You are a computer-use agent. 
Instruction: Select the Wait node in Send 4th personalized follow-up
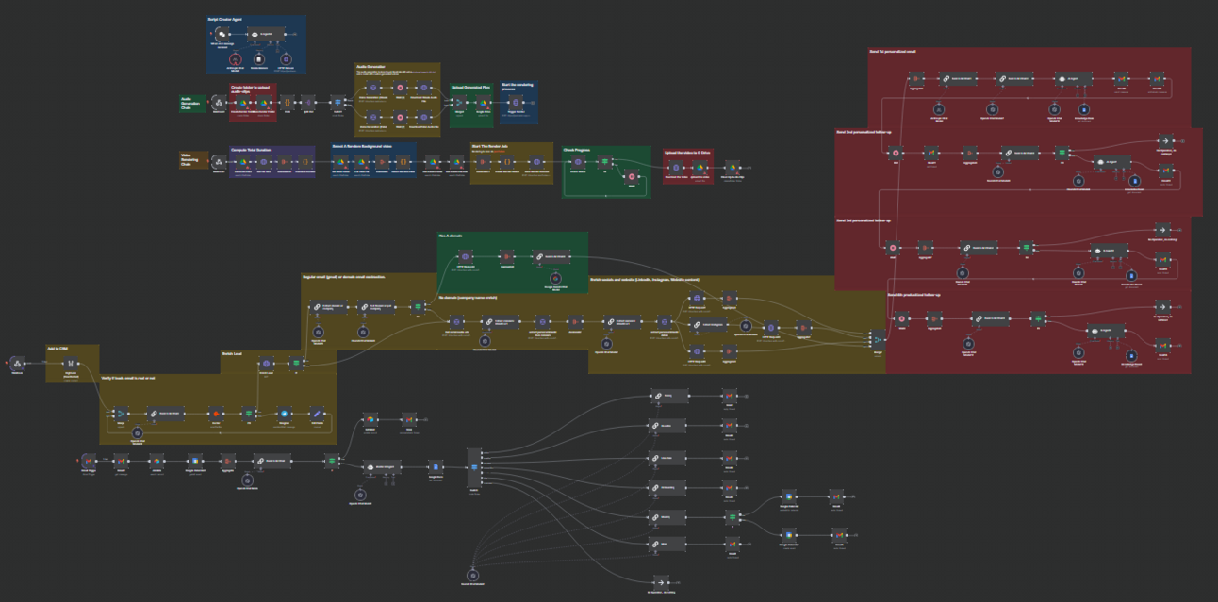(x=901, y=319)
